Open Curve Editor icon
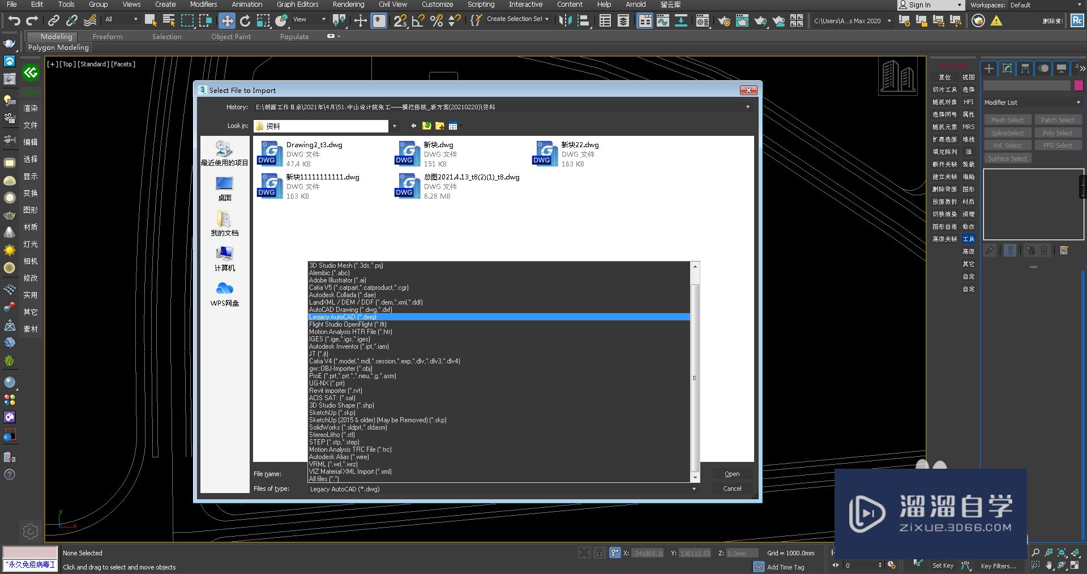 point(662,21)
